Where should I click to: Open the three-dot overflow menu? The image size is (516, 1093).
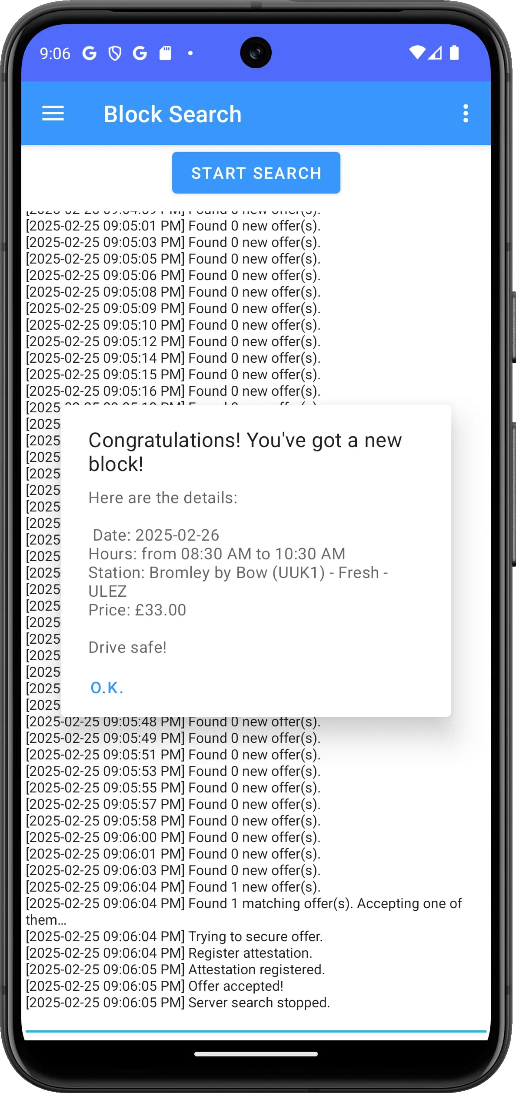[466, 114]
